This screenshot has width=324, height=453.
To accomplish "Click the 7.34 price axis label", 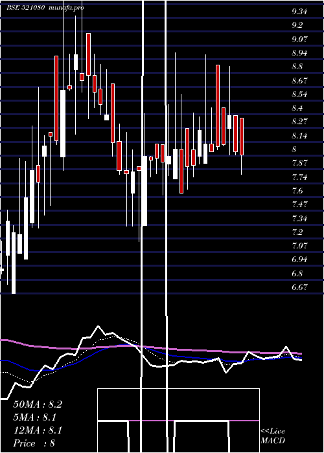I will pos(299,218).
